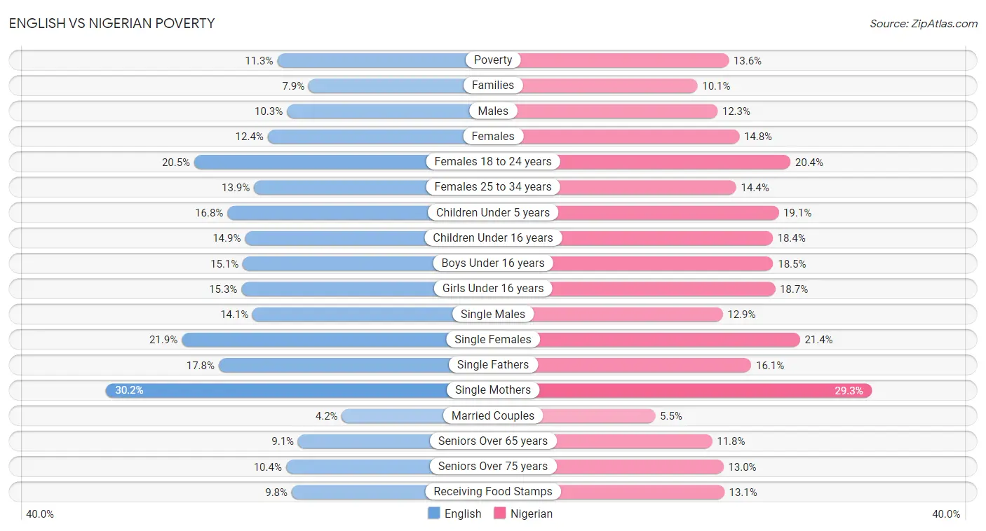Image resolution: width=986 pixels, height=531 pixels.
Task: Click the English Families 7.9% bar
Action: pos(400,85)
